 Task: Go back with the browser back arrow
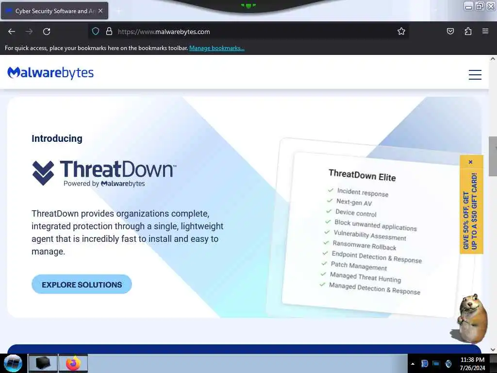pos(12,32)
